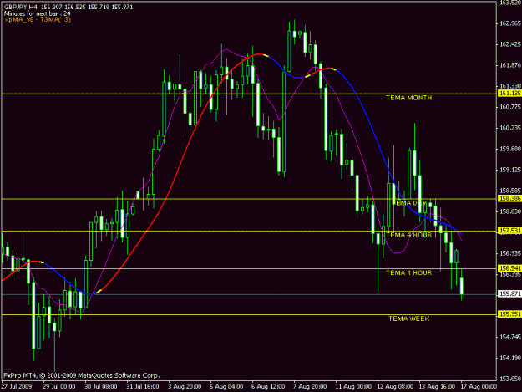522x392 pixels.
Task: Click the 12 Aug 08:00 time label
Action: click(395, 387)
